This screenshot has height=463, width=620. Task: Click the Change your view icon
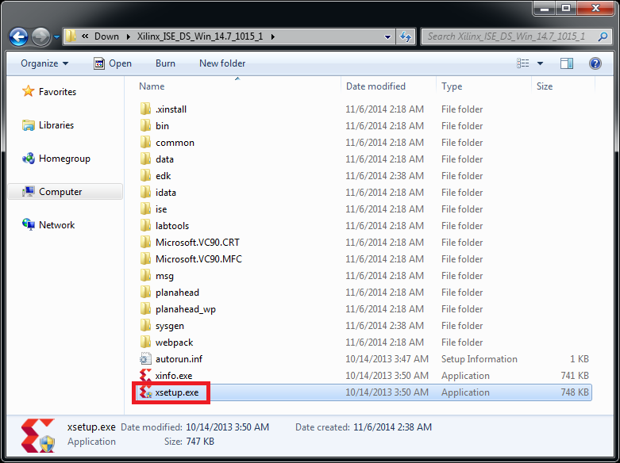tap(522, 63)
